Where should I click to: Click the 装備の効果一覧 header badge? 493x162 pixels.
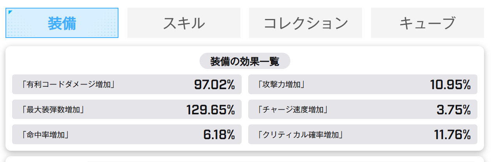245,61
